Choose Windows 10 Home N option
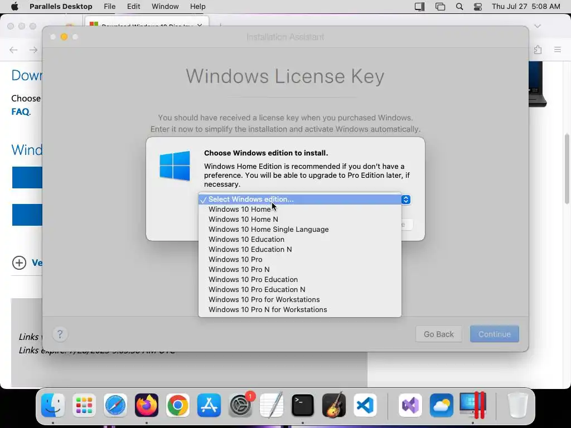The width and height of the screenshot is (571, 428). [299, 220]
